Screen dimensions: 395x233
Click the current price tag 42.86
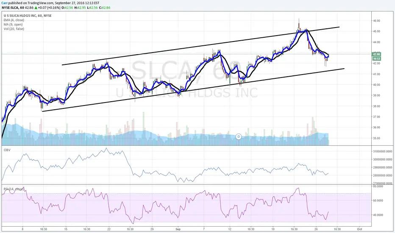pos(376,54)
